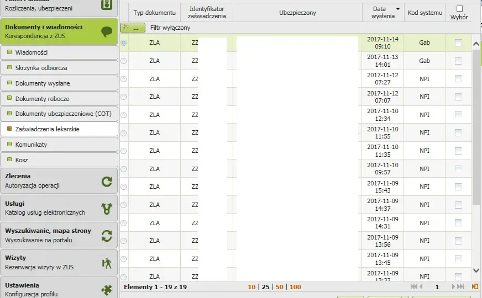Image resolution: width=482 pixels, height=298 pixels.
Task: Go to the first page arrow icon
Action: tap(414, 286)
